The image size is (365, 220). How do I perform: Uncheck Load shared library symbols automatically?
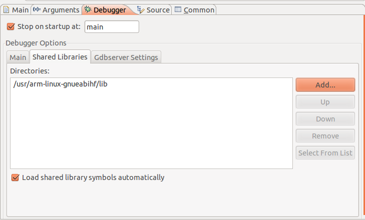coord(16,177)
